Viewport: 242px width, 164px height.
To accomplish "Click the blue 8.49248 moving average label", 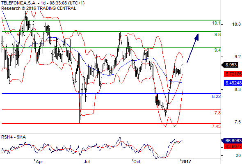I will 233,83.
